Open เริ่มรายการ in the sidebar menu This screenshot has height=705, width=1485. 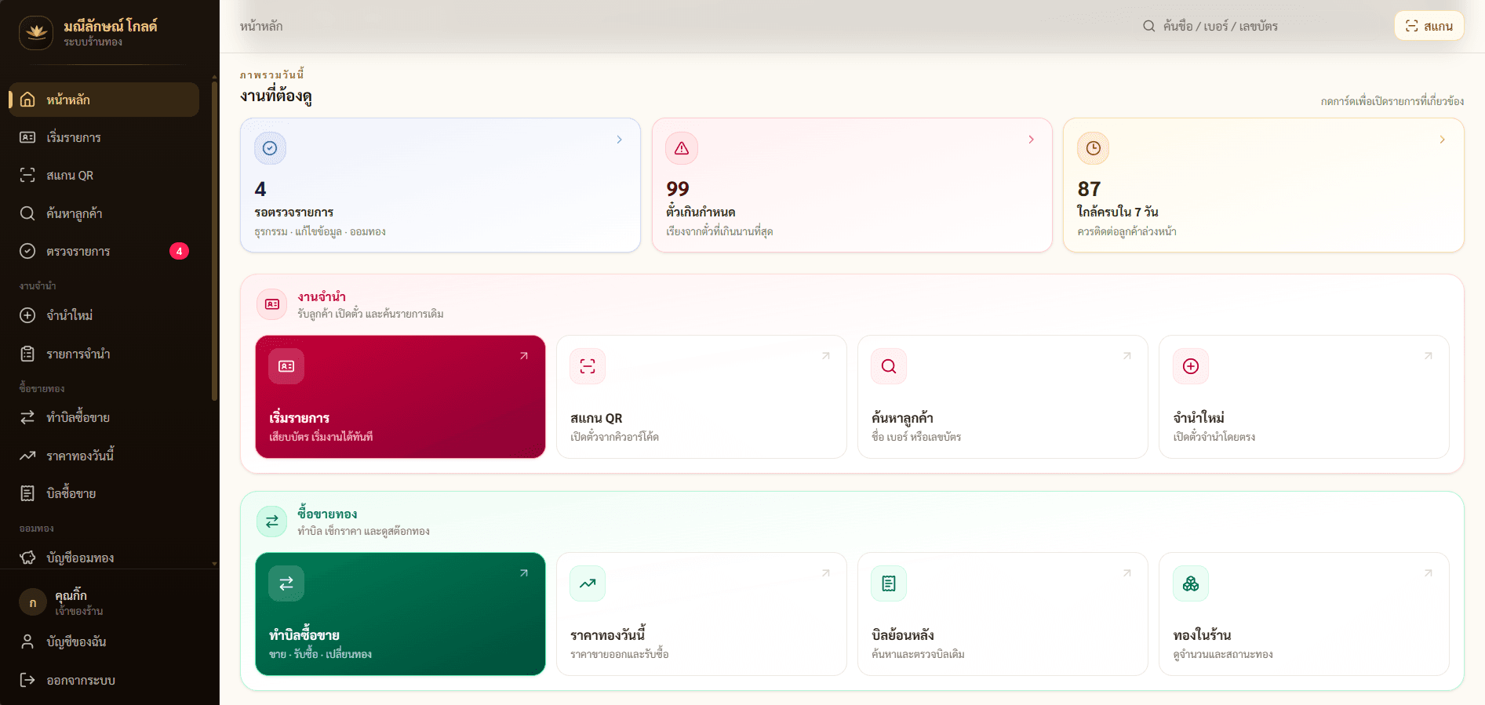104,137
